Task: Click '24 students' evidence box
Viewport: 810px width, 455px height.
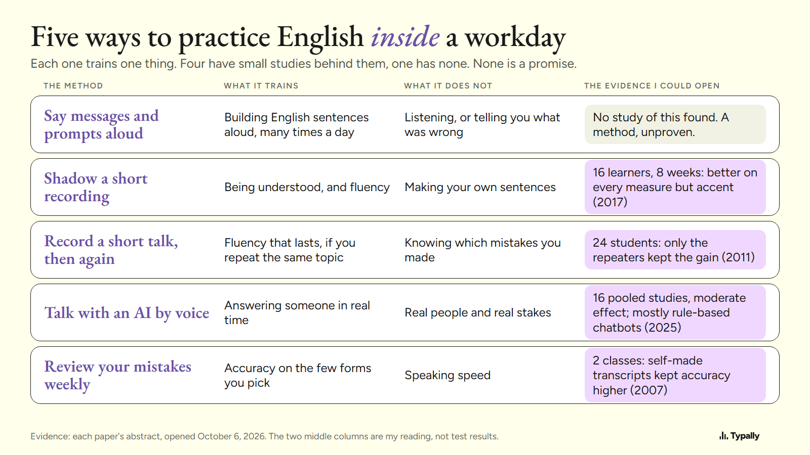Action: tap(675, 250)
